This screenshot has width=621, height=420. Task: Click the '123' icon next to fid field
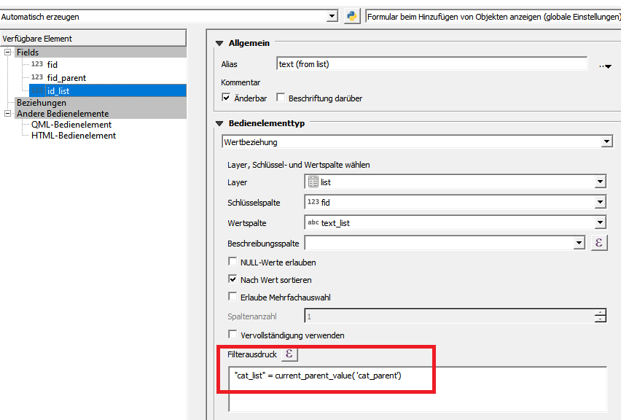pos(36,64)
